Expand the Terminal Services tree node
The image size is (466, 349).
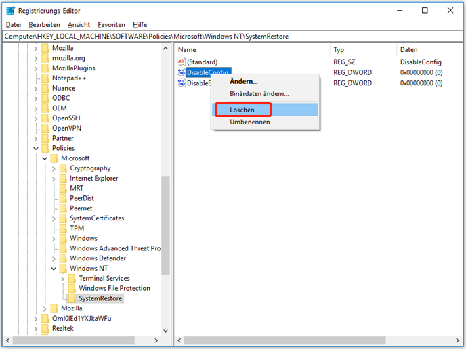(63, 279)
